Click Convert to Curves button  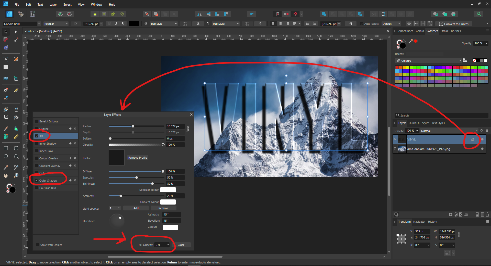point(454,24)
